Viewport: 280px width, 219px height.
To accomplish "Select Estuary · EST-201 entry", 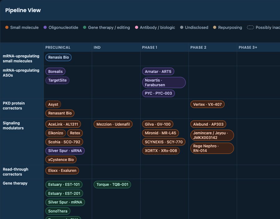I will [x=64, y=193].
